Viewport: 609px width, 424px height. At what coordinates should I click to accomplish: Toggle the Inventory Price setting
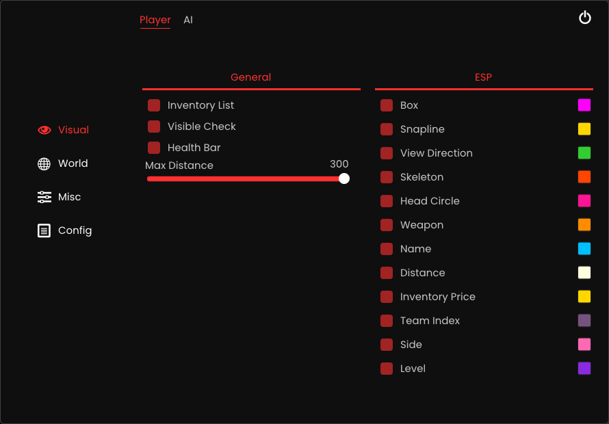coord(386,296)
